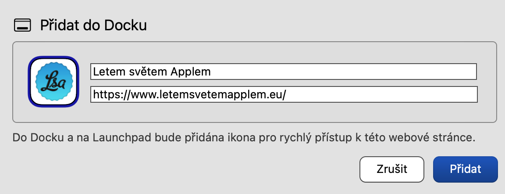This screenshot has height=194, width=505.
Task: Click the 'Přidat' button to add to Dock
Action: tap(465, 169)
